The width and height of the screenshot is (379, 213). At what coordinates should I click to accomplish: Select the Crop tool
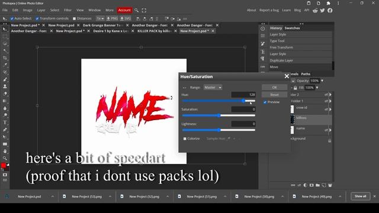click(5, 58)
